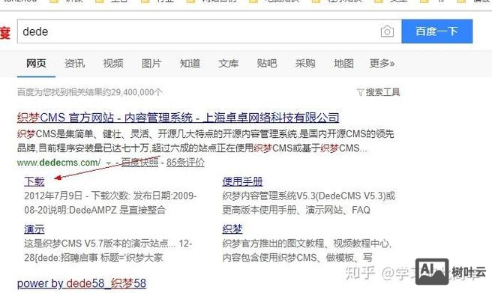The image size is (492, 293).
Task: Open the 地图 tab
Action: point(343,63)
